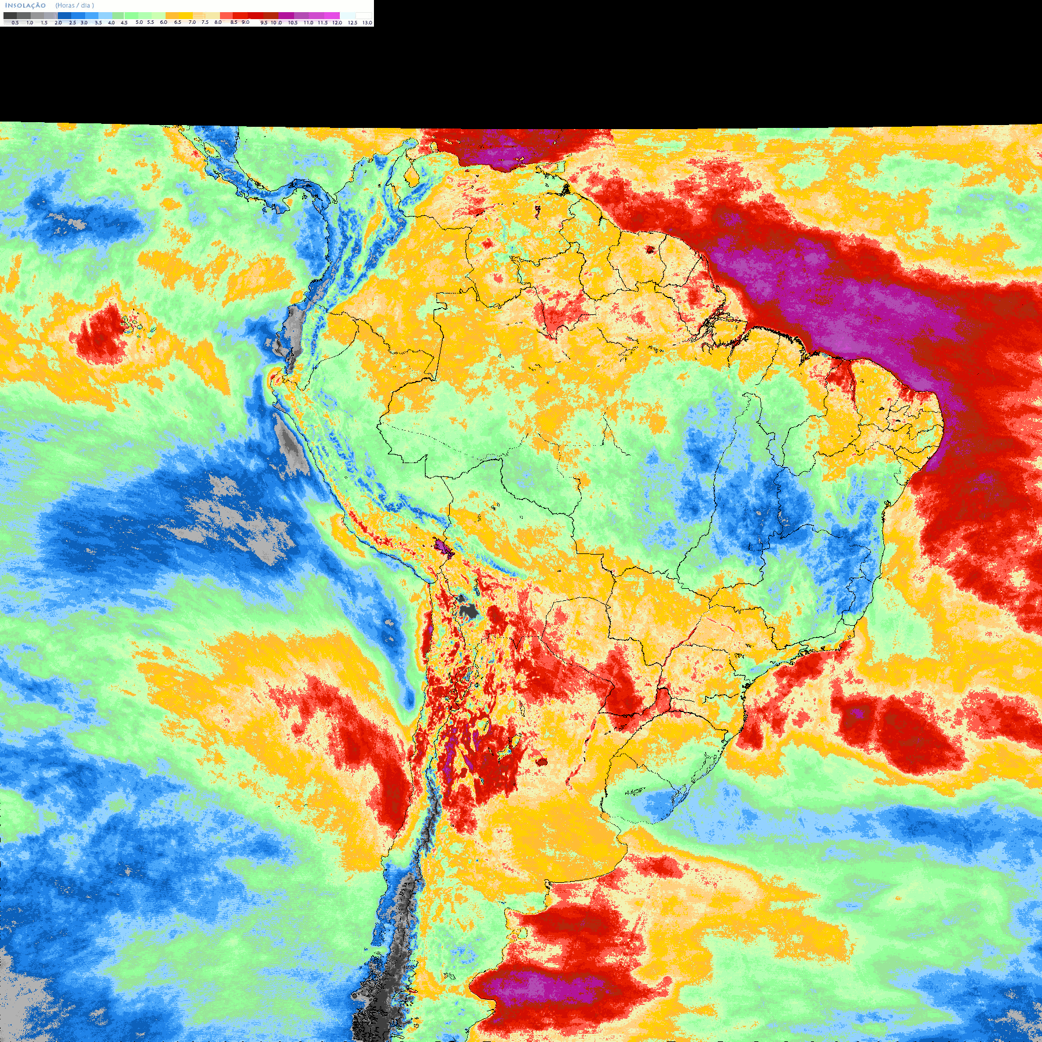The height and width of the screenshot is (1042, 1042).
Task: Click the 6.0 legend value
Action: pos(163,22)
